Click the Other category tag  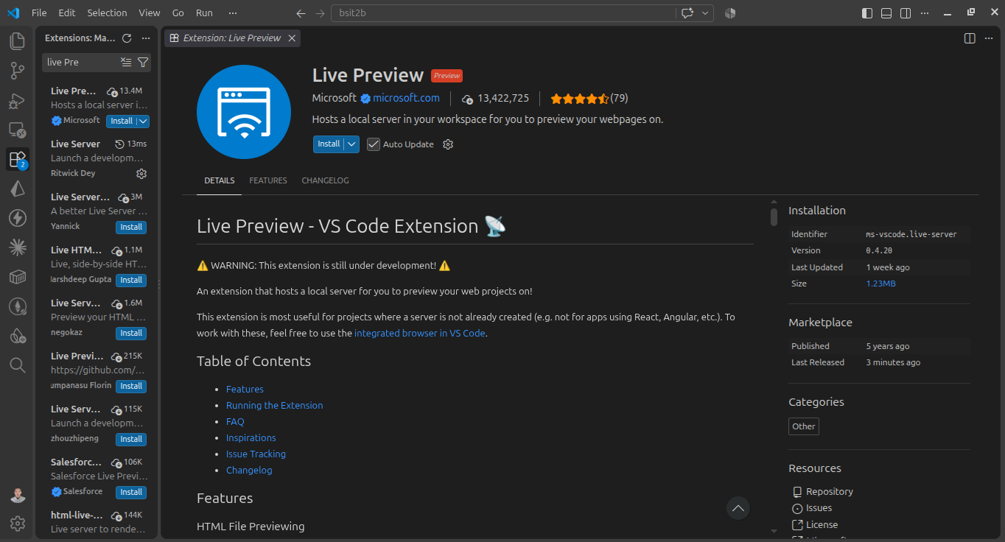pyautogui.click(x=804, y=426)
